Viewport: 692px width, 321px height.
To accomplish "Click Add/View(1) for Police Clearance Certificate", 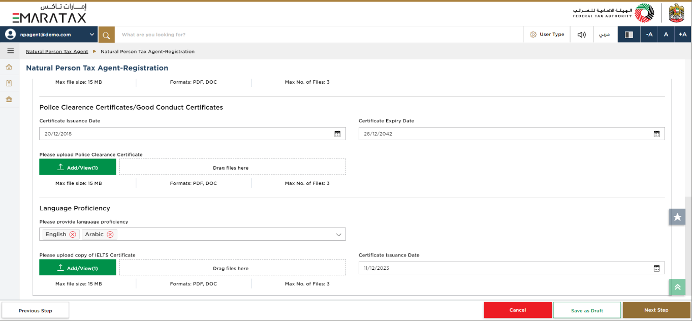I will coord(78,167).
